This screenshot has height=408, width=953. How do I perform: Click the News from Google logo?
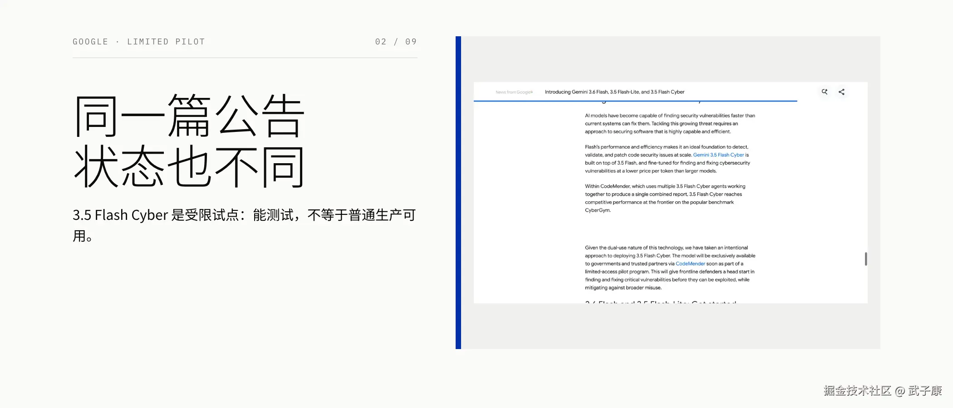[514, 92]
